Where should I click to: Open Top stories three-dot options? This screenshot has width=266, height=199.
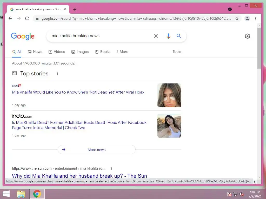pyautogui.click(x=57, y=73)
